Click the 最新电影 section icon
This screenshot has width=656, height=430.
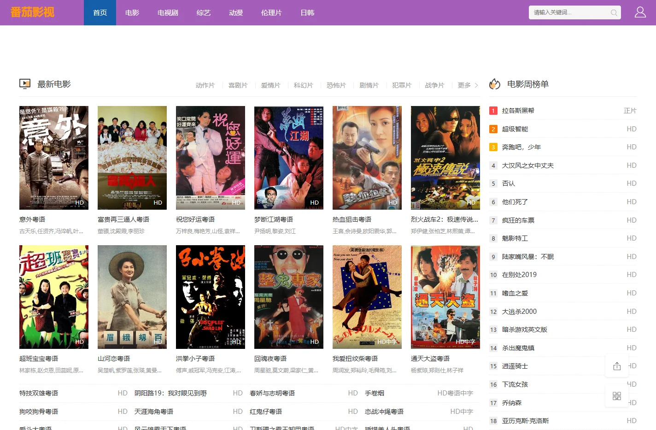click(25, 84)
